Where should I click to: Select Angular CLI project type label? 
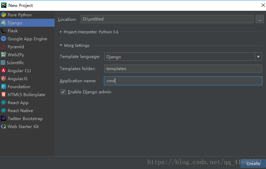click(x=19, y=70)
